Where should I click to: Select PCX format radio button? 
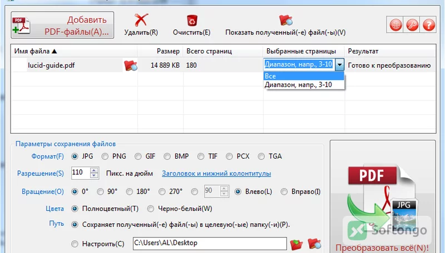[x=229, y=156]
